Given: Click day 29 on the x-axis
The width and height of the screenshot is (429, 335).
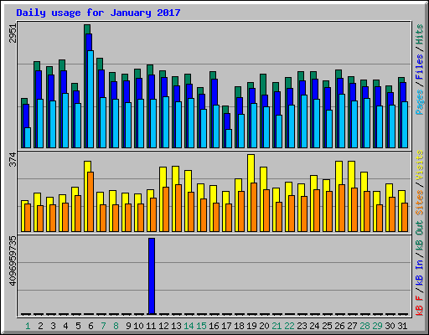Looking at the screenshot, I should (x=377, y=326).
